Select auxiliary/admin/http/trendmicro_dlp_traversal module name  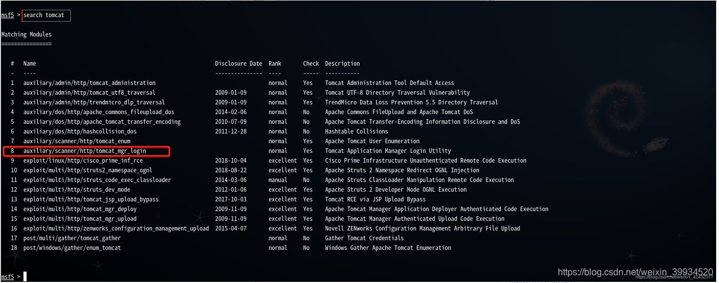[93, 102]
